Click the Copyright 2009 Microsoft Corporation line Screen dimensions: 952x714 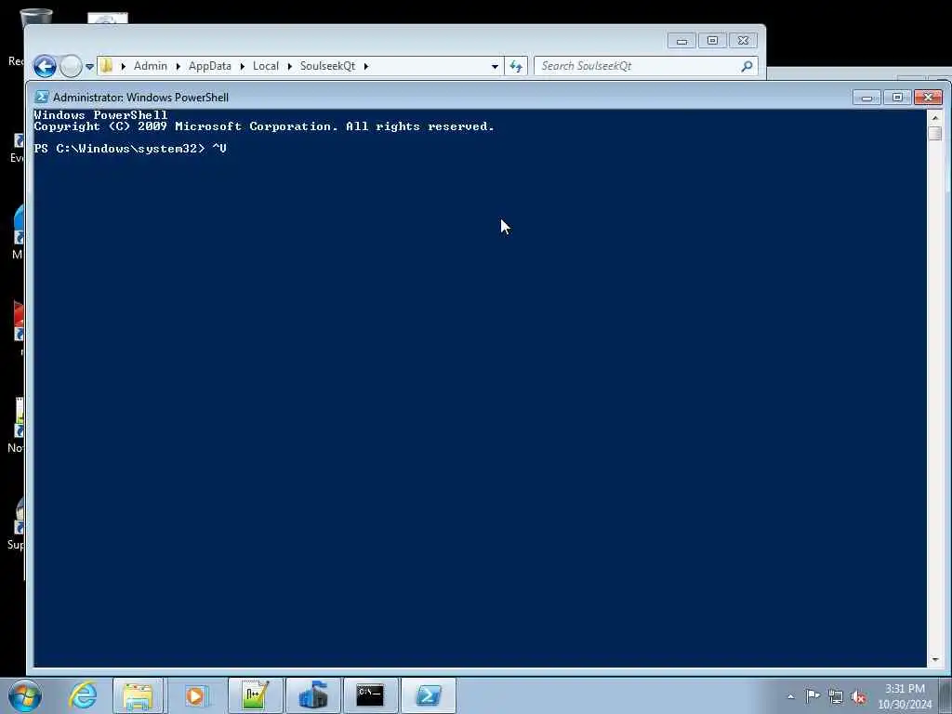(x=263, y=126)
